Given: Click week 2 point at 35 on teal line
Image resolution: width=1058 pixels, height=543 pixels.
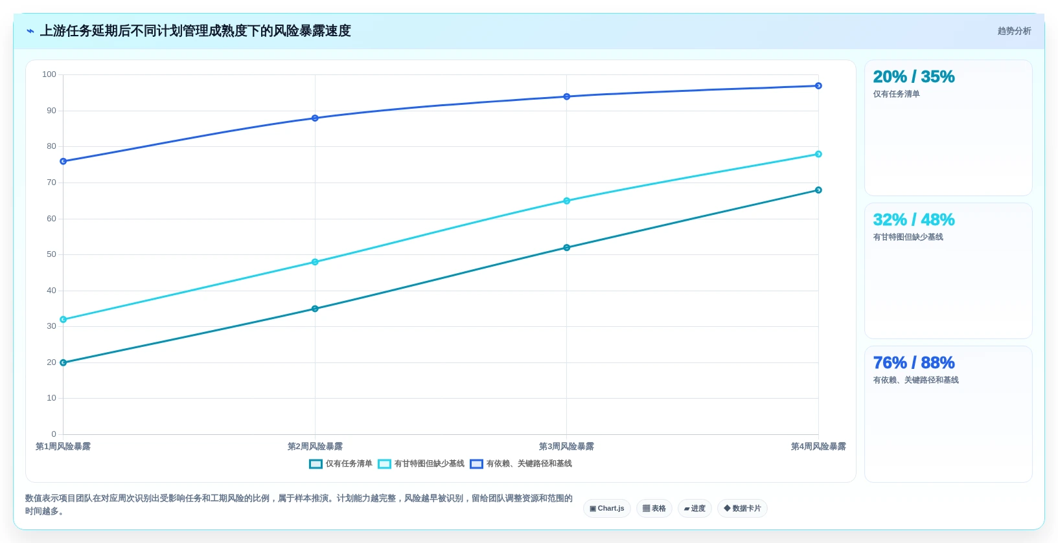Looking at the screenshot, I should pyautogui.click(x=315, y=309).
